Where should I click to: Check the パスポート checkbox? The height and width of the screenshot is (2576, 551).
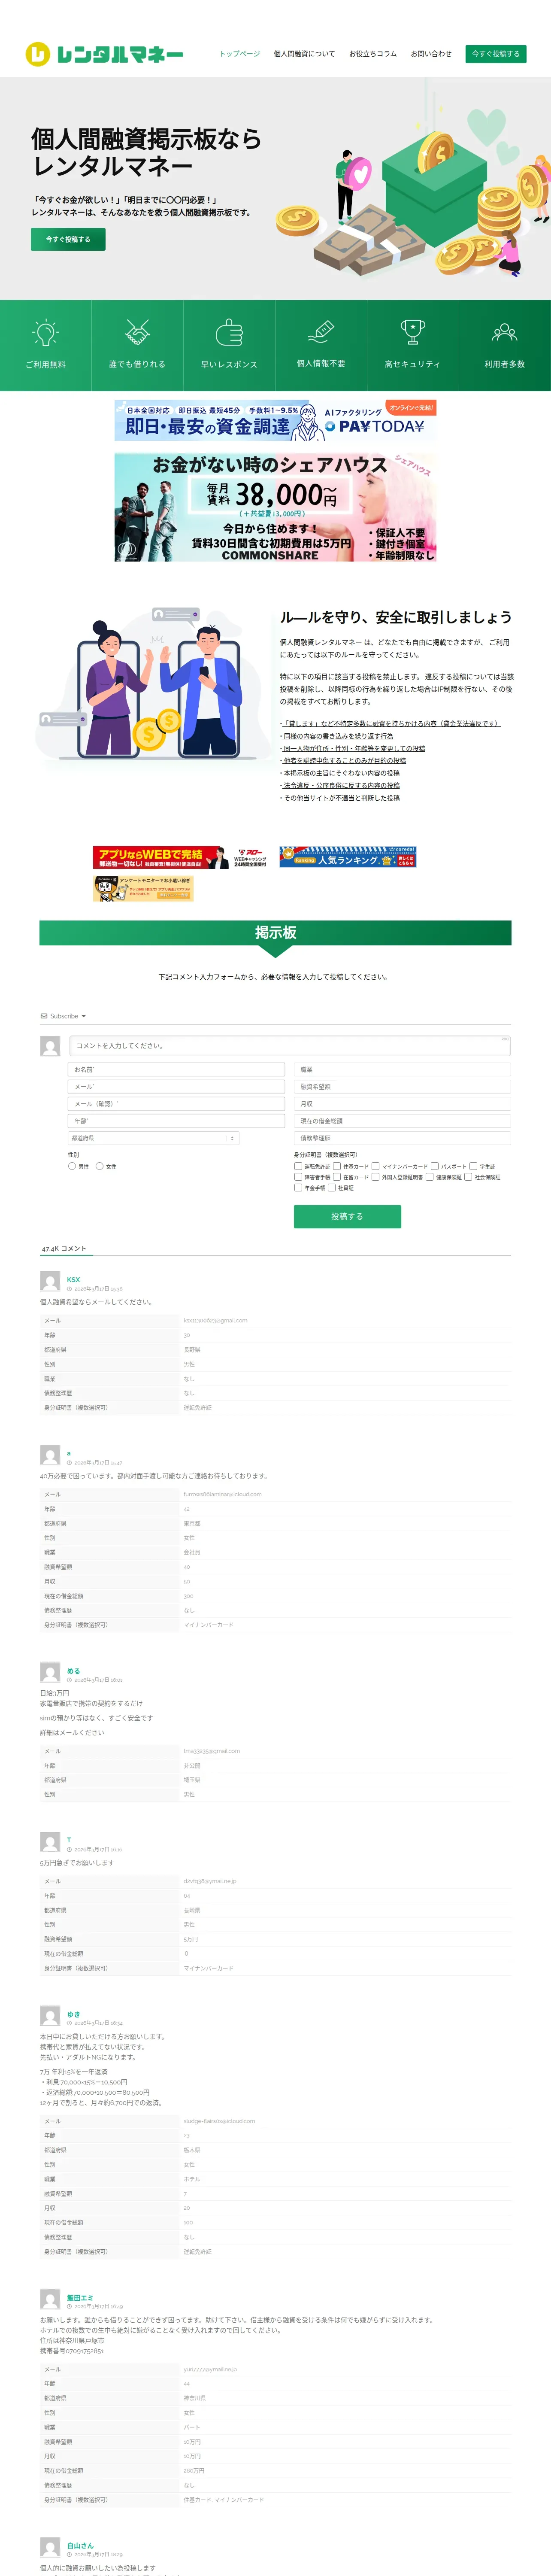pyautogui.click(x=435, y=1166)
